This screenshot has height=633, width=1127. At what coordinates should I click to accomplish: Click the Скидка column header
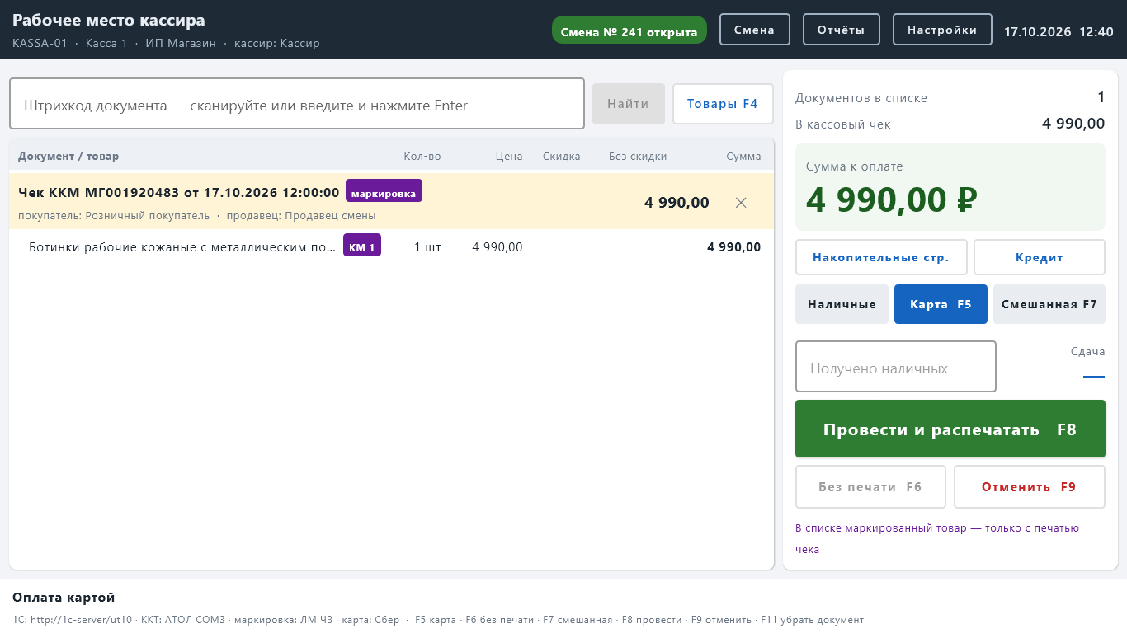tap(562, 157)
